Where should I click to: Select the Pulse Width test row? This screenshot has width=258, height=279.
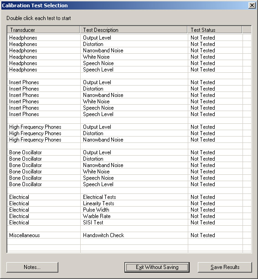[x=129, y=210]
